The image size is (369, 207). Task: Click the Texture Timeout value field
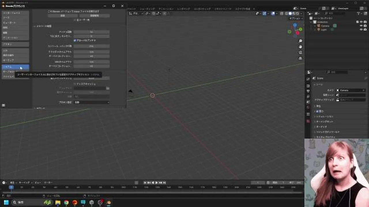(92, 52)
